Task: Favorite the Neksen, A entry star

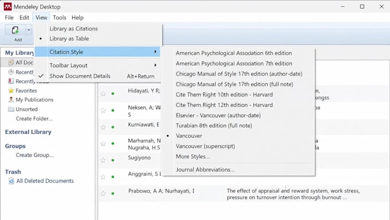Action: (x=103, y=110)
